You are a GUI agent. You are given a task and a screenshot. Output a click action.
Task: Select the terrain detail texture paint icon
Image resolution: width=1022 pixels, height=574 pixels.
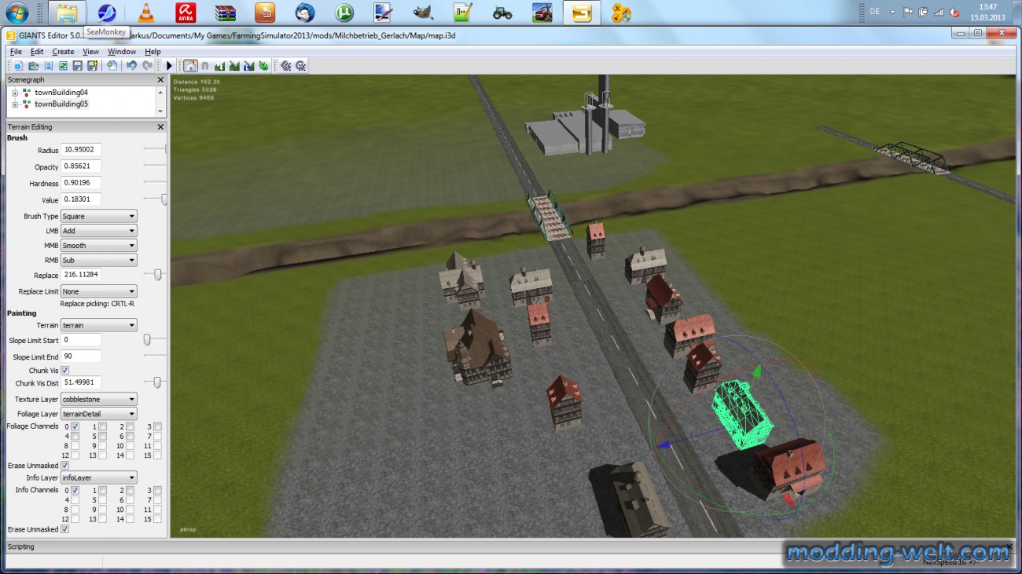click(234, 66)
